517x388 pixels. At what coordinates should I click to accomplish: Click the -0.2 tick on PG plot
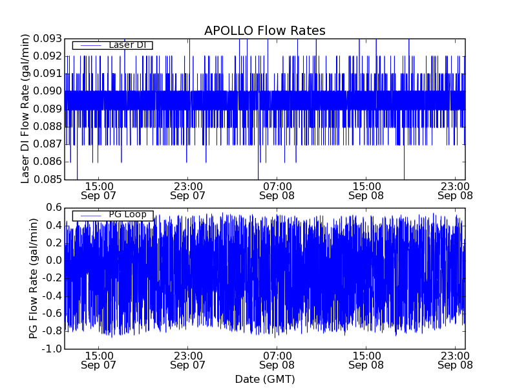pos(52,279)
